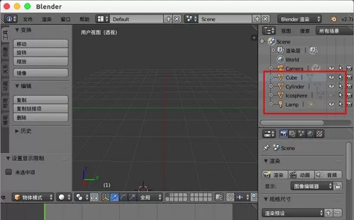354x220 pixels.
Task: Open viewport properties region with plus icon
Action: pyautogui.click(x=254, y=38)
